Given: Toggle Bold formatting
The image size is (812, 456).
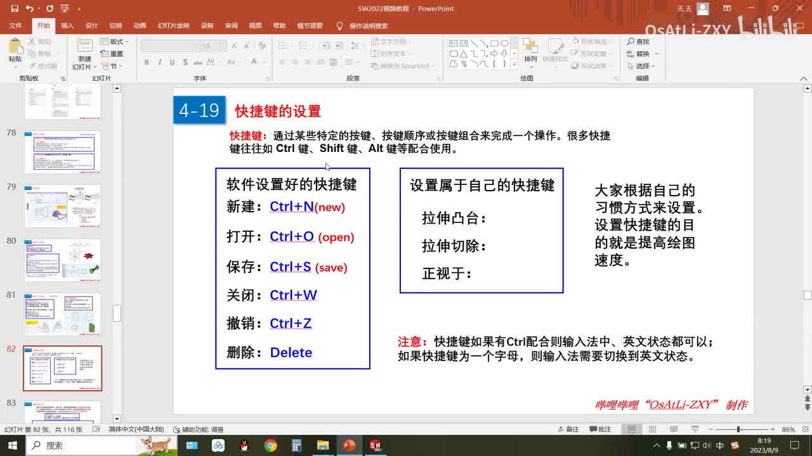Looking at the screenshot, I should [x=147, y=62].
